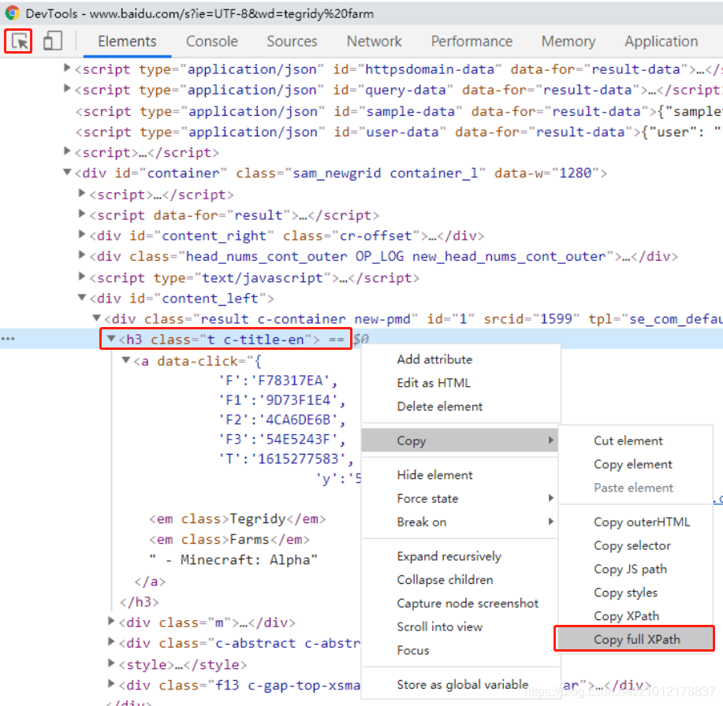This screenshot has width=723, height=706.
Task: Switch to the Network tab
Action: (374, 42)
